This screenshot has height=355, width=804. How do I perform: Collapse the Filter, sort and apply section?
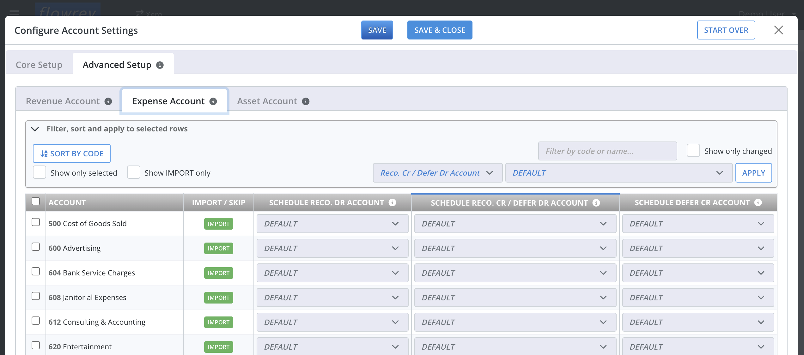tap(35, 129)
